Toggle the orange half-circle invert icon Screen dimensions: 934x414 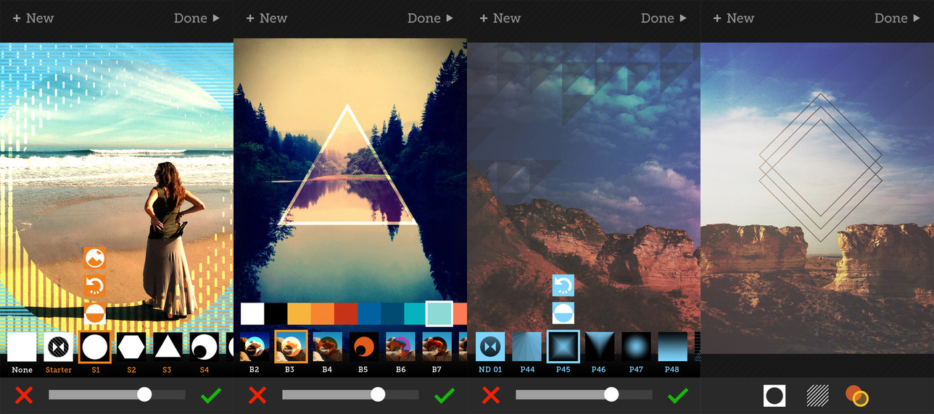pos(95,314)
